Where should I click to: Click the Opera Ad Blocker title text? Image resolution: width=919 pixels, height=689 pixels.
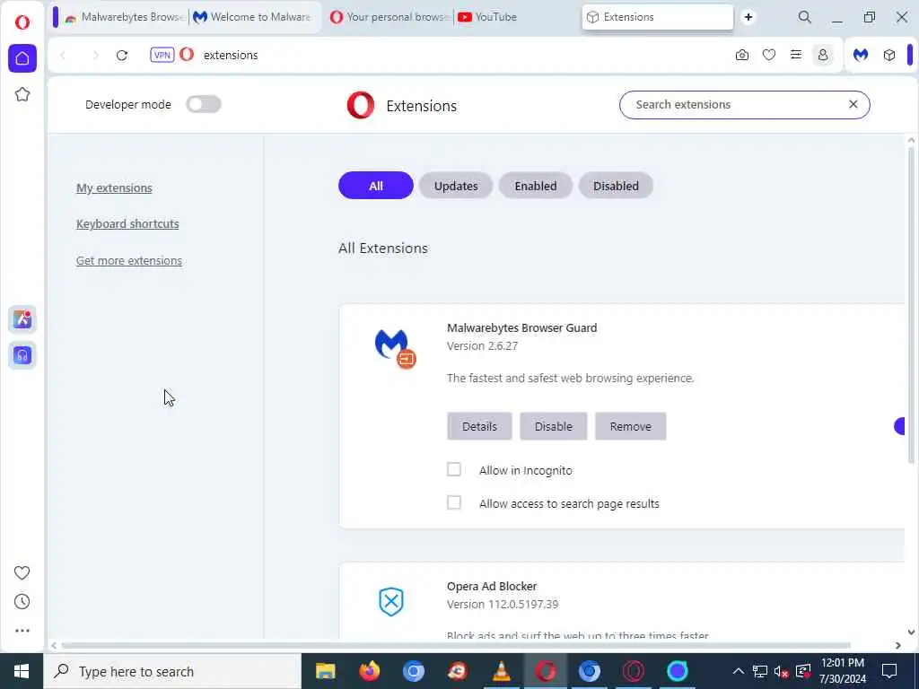click(492, 587)
